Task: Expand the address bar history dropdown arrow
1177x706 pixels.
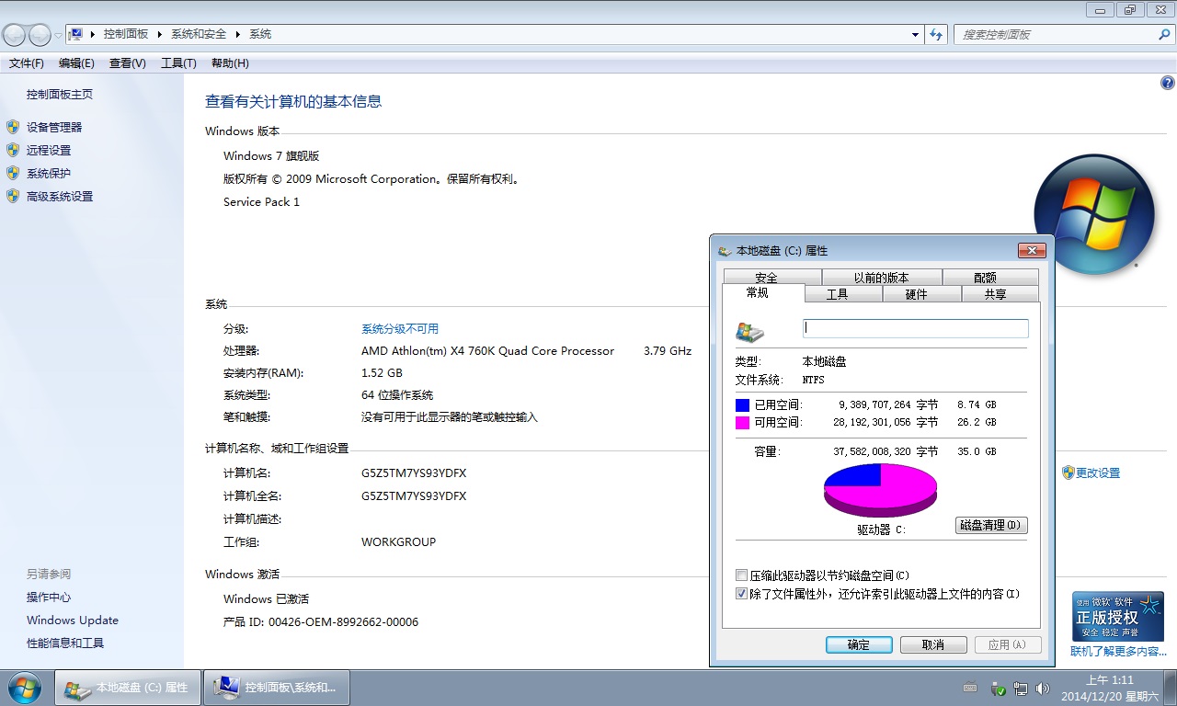Action: coord(915,35)
